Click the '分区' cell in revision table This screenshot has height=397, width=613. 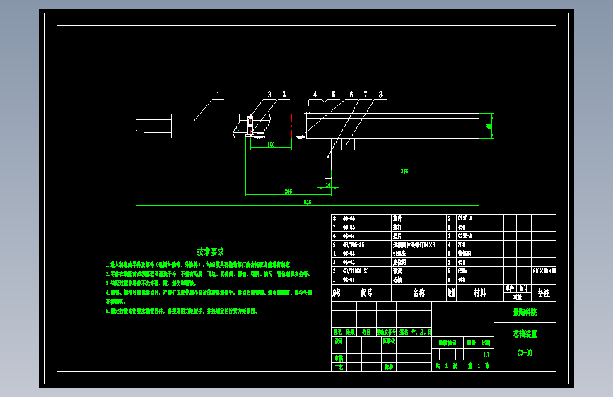[366, 332]
